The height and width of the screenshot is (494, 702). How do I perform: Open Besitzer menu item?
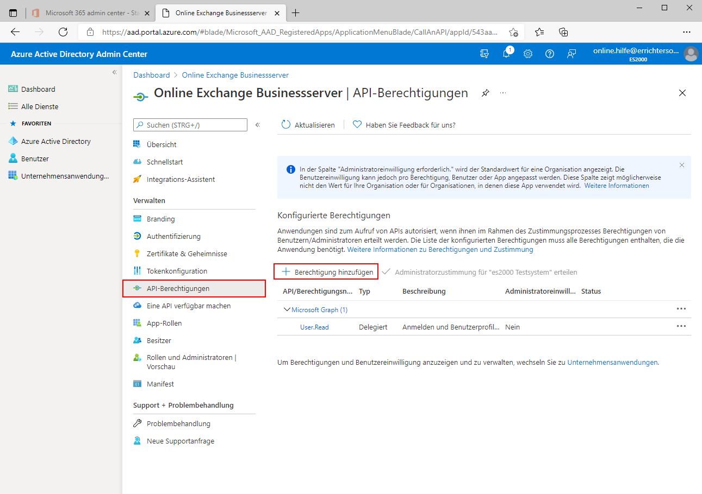159,340
